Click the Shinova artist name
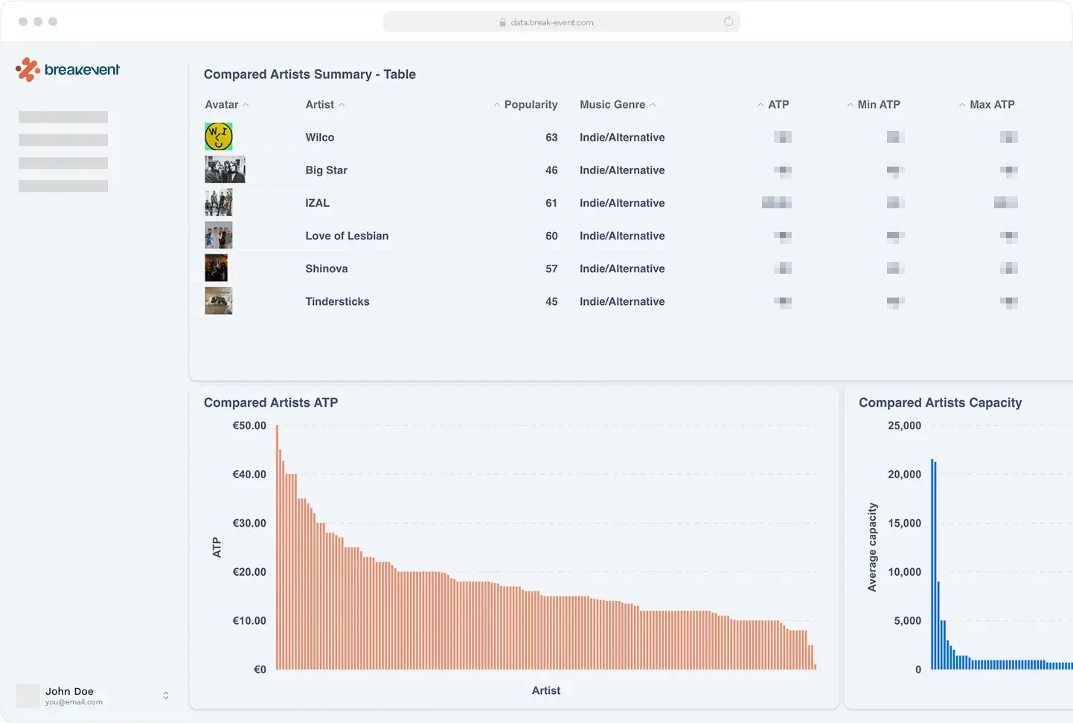The height and width of the screenshot is (723, 1073). point(326,269)
